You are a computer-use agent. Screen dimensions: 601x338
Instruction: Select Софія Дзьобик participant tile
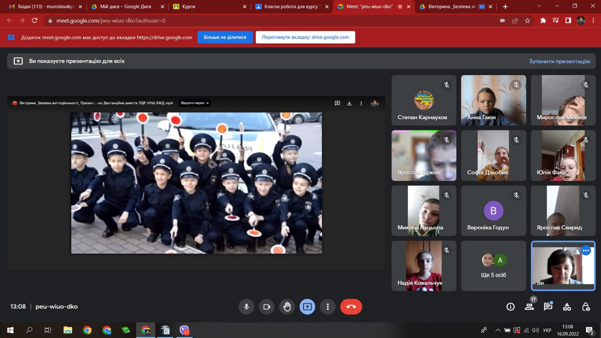[x=493, y=155]
